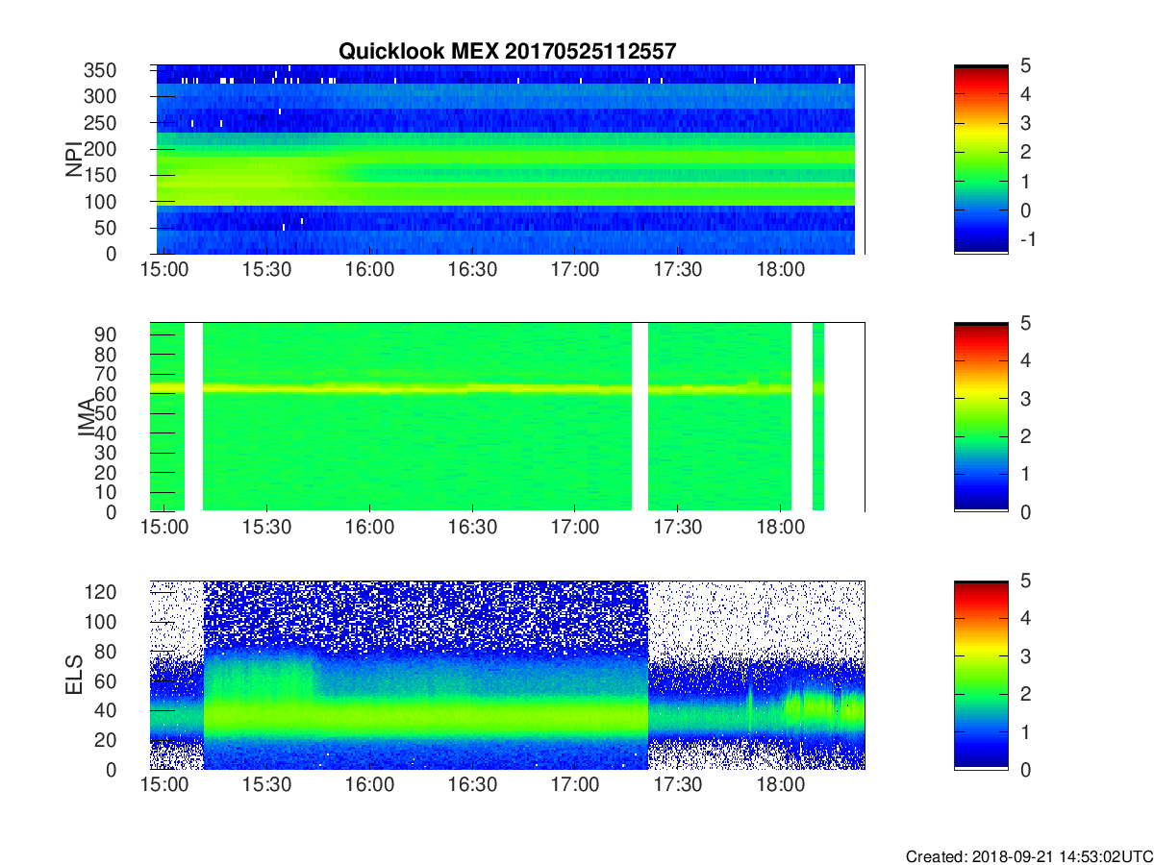The image size is (1154, 865).
Task: Click the IMA y-axis label
Action: click(x=88, y=417)
